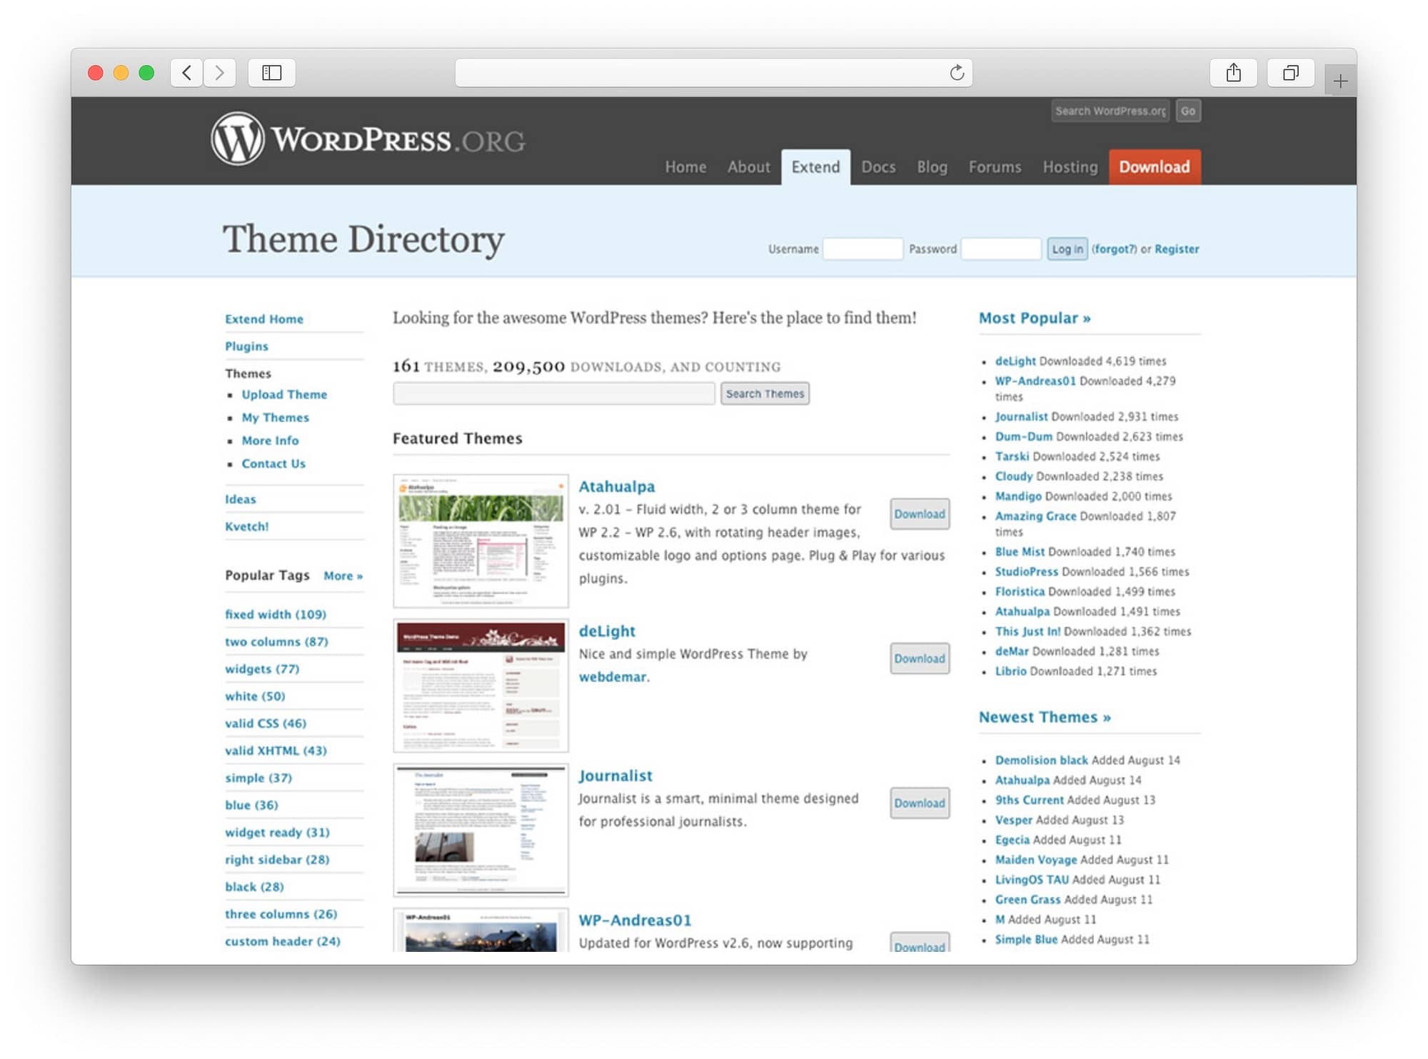This screenshot has height=1059, width=1428.
Task: Open Ideas in sidebar
Action: tap(241, 499)
